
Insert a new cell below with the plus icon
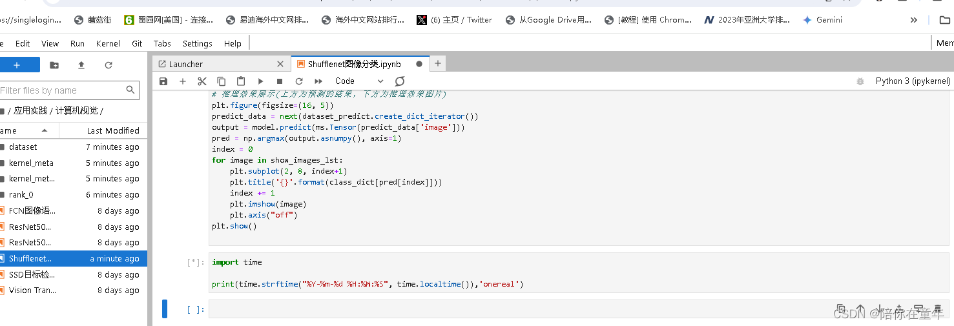point(183,81)
